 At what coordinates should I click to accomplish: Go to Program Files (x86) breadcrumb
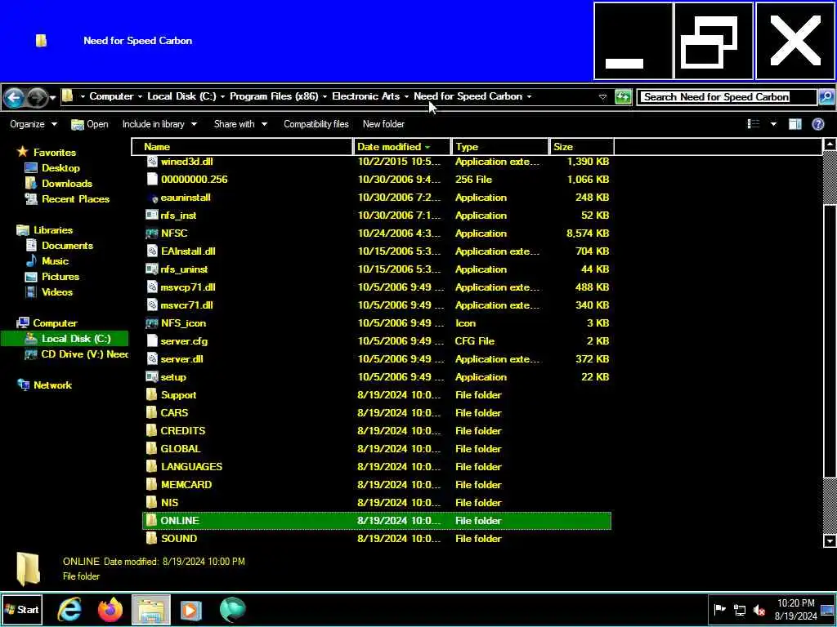click(274, 96)
